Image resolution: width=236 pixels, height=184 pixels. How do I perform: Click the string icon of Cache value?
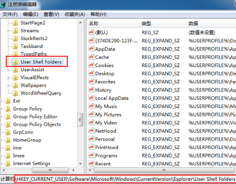[x=91, y=57]
